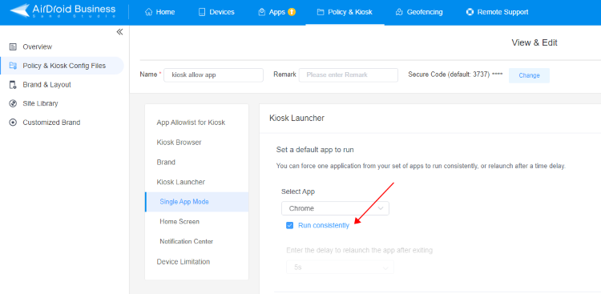Image resolution: width=601 pixels, height=294 pixels.
Task: Click the Select App label
Action: click(x=298, y=191)
